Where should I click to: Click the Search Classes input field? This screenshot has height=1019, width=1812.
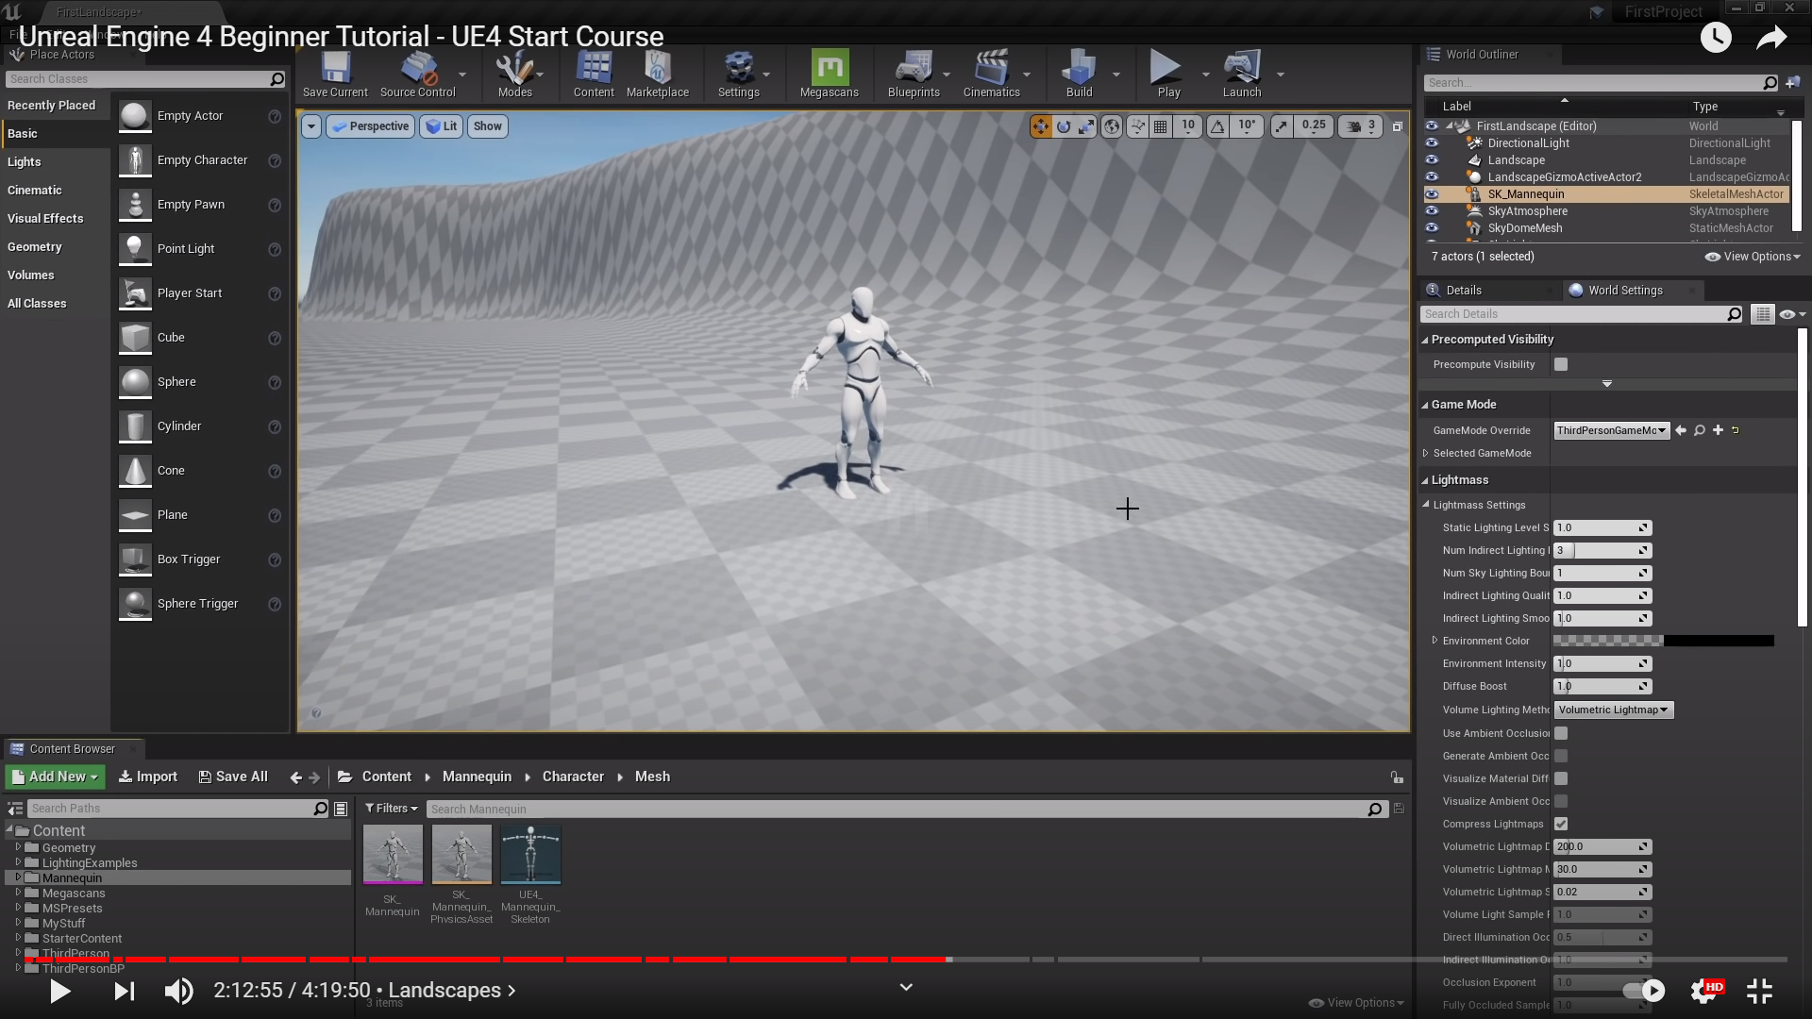tap(146, 79)
